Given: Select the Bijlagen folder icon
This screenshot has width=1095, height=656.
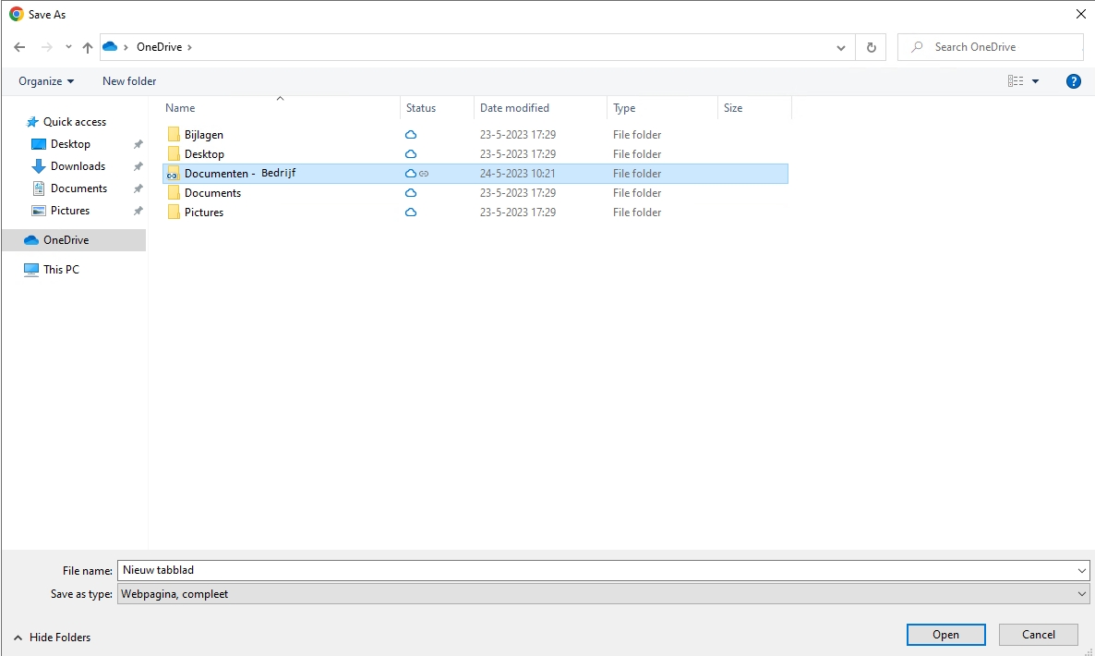Looking at the screenshot, I should pos(174,135).
